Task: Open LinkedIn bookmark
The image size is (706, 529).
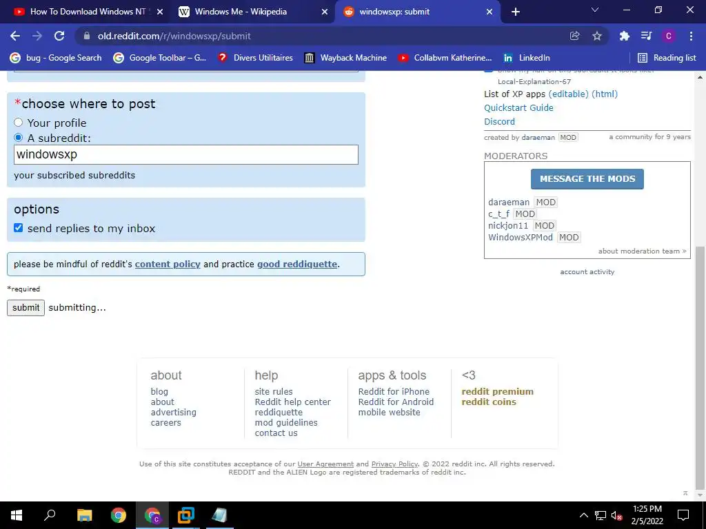Action: coord(527,58)
